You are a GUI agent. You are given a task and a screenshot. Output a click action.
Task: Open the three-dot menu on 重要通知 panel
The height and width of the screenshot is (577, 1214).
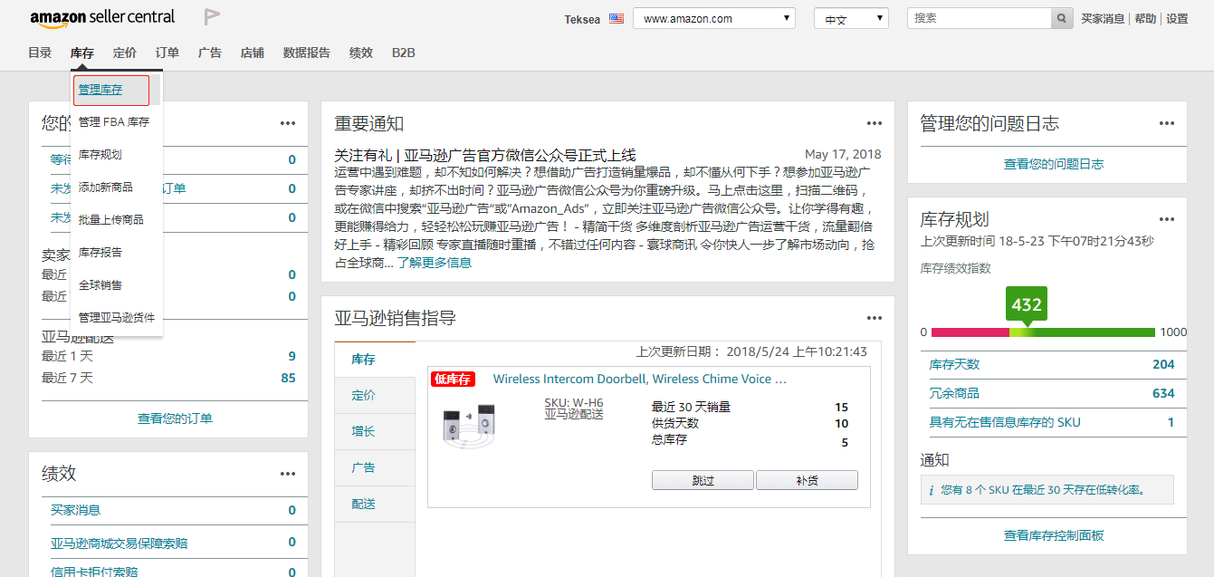tap(875, 123)
